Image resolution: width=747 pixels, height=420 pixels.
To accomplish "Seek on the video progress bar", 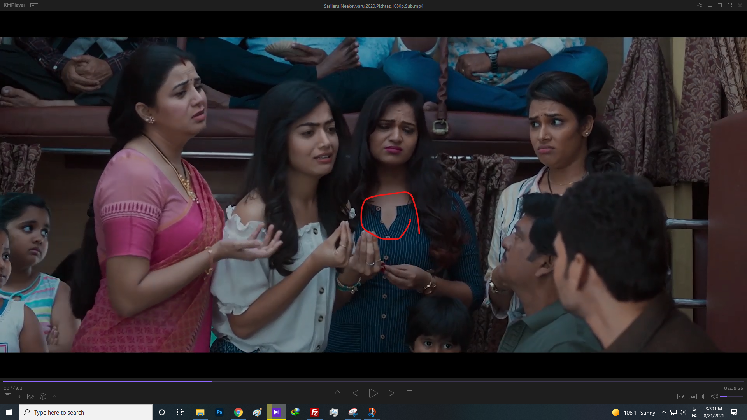I will click(x=373, y=381).
